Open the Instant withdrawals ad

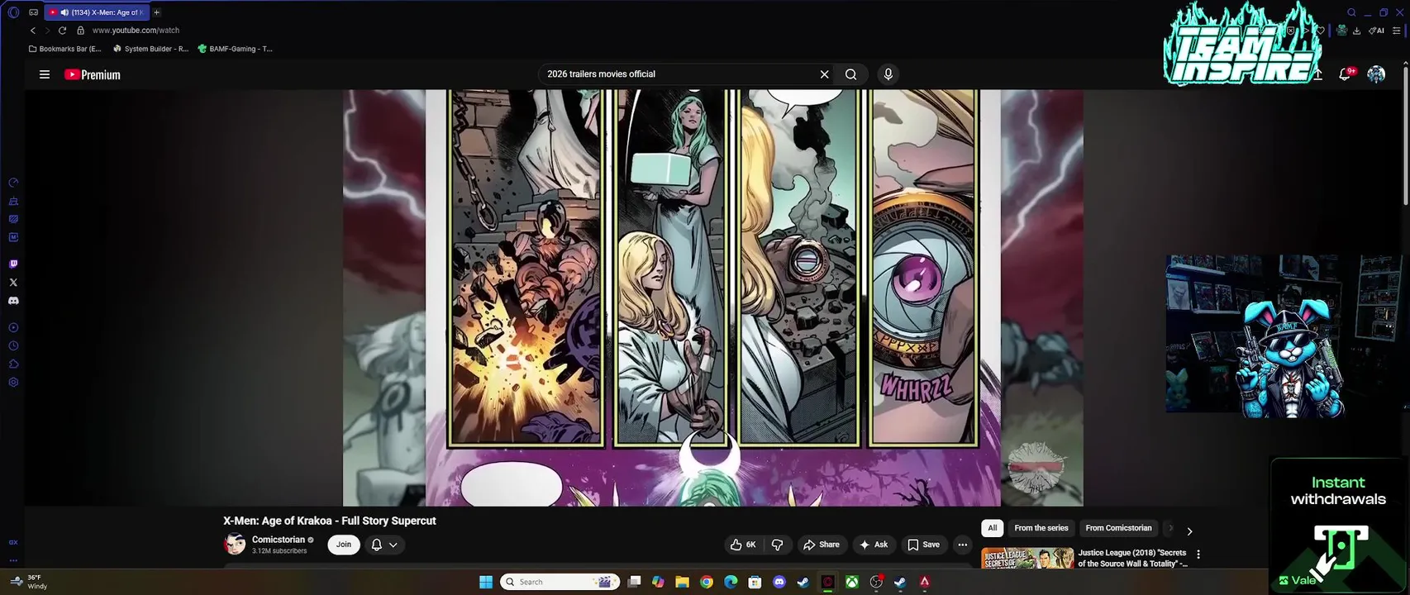[1339, 525]
